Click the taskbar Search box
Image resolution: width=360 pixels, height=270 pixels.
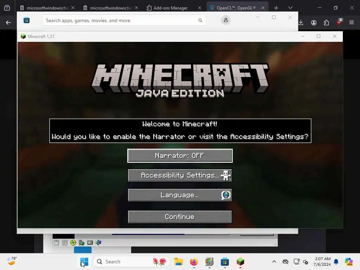coord(131,262)
